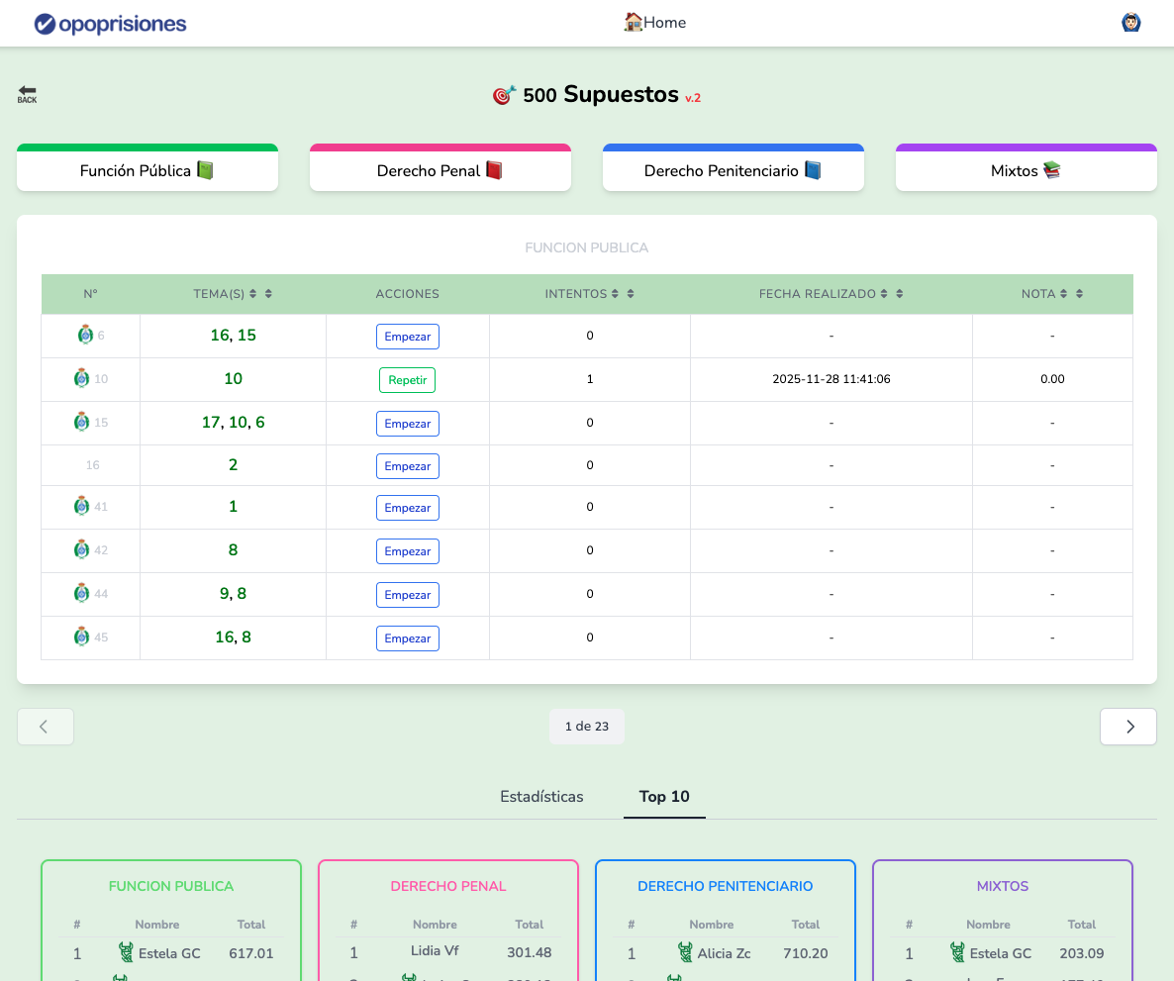The width and height of the screenshot is (1174, 981).
Task: Click the opoprisiones logo
Action: coord(110,24)
